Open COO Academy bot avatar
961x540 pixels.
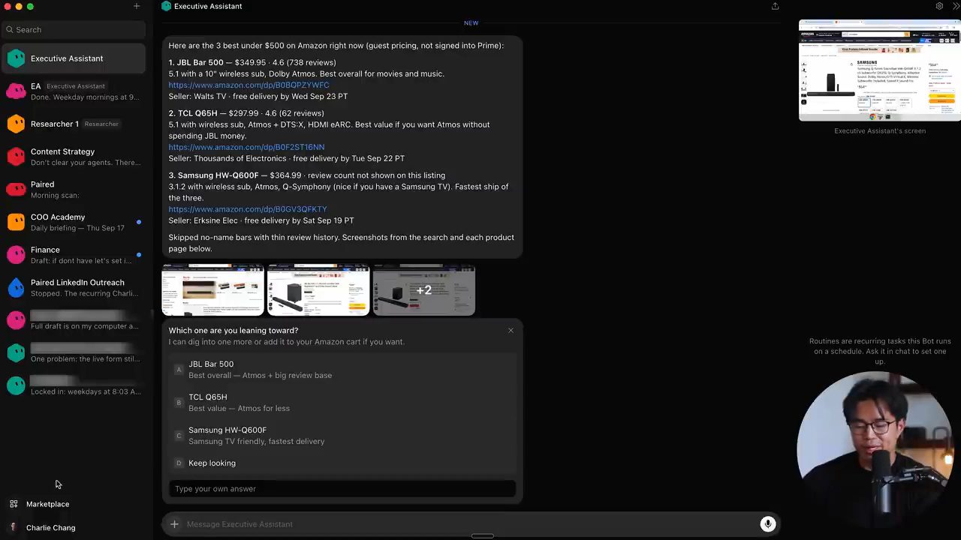16,222
